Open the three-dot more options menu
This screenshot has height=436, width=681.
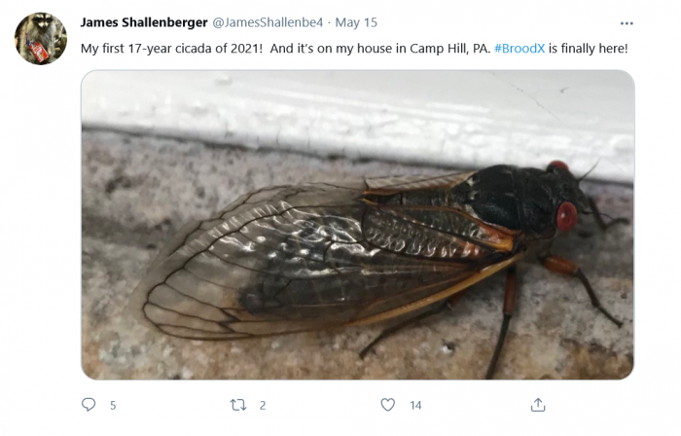coord(627,22)
